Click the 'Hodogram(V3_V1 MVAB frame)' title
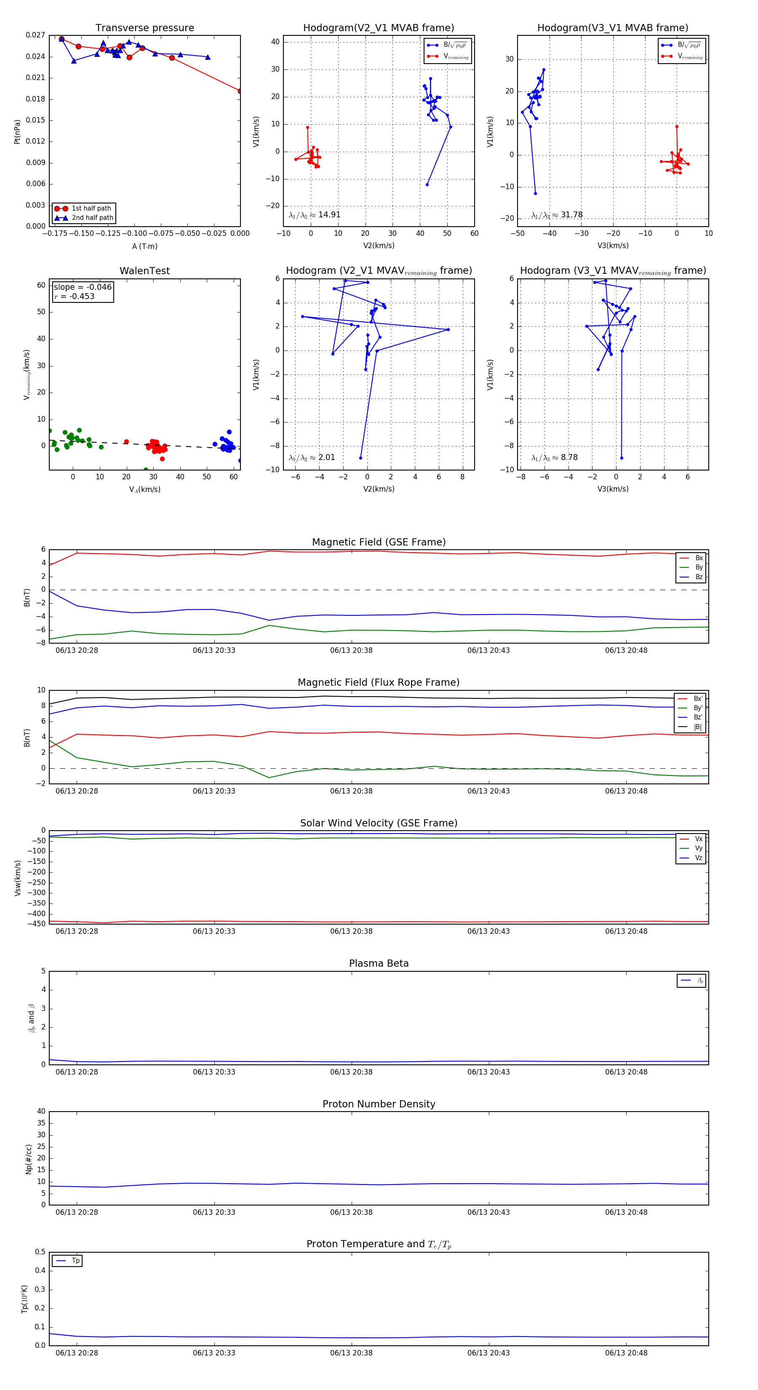 tap(613, 28)
